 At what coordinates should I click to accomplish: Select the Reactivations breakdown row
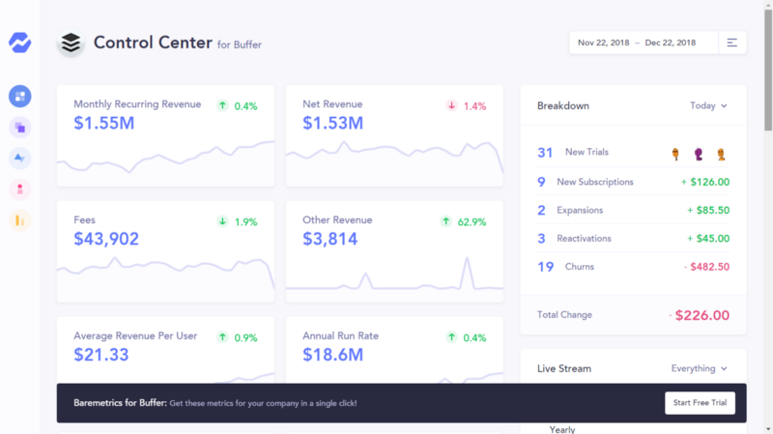(x=633, y=238)
